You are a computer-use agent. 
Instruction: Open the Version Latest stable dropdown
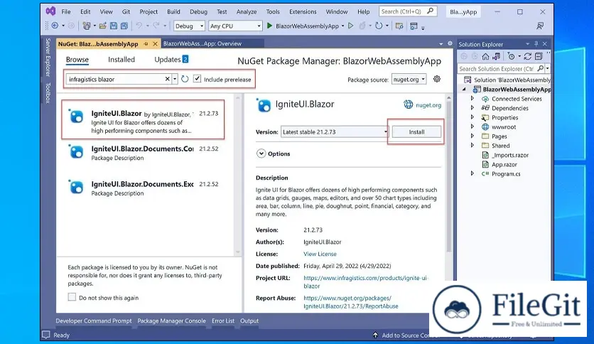click(x=335, y=131)
